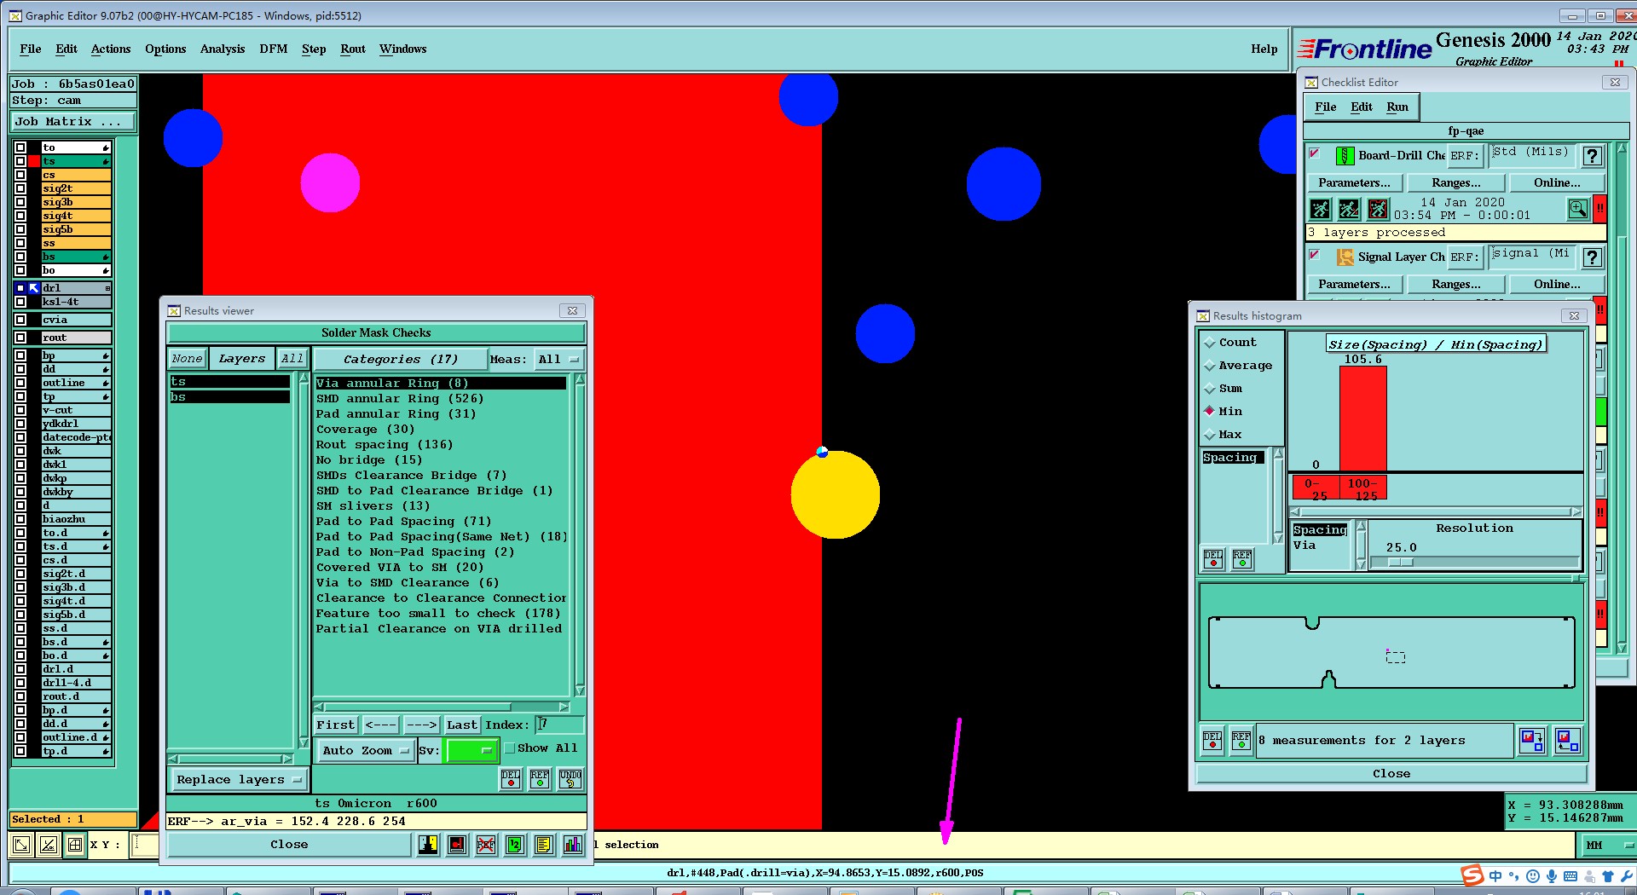Click the red 100-125 histogram range swatch

pos(1362,488)
